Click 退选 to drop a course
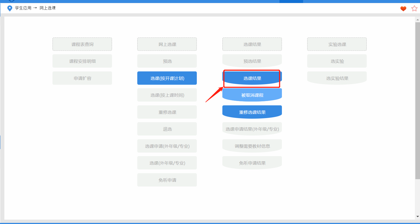Image resolution: width=420 pixels, height=224 pixels. coord(167,129)
